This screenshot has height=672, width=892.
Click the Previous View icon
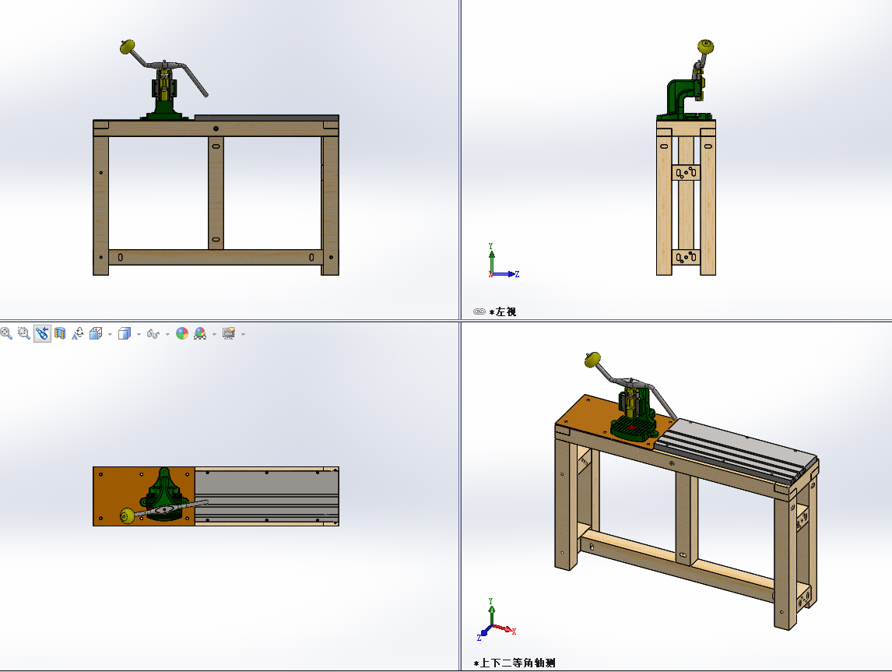pyautogui.click(x=42, y=333)
